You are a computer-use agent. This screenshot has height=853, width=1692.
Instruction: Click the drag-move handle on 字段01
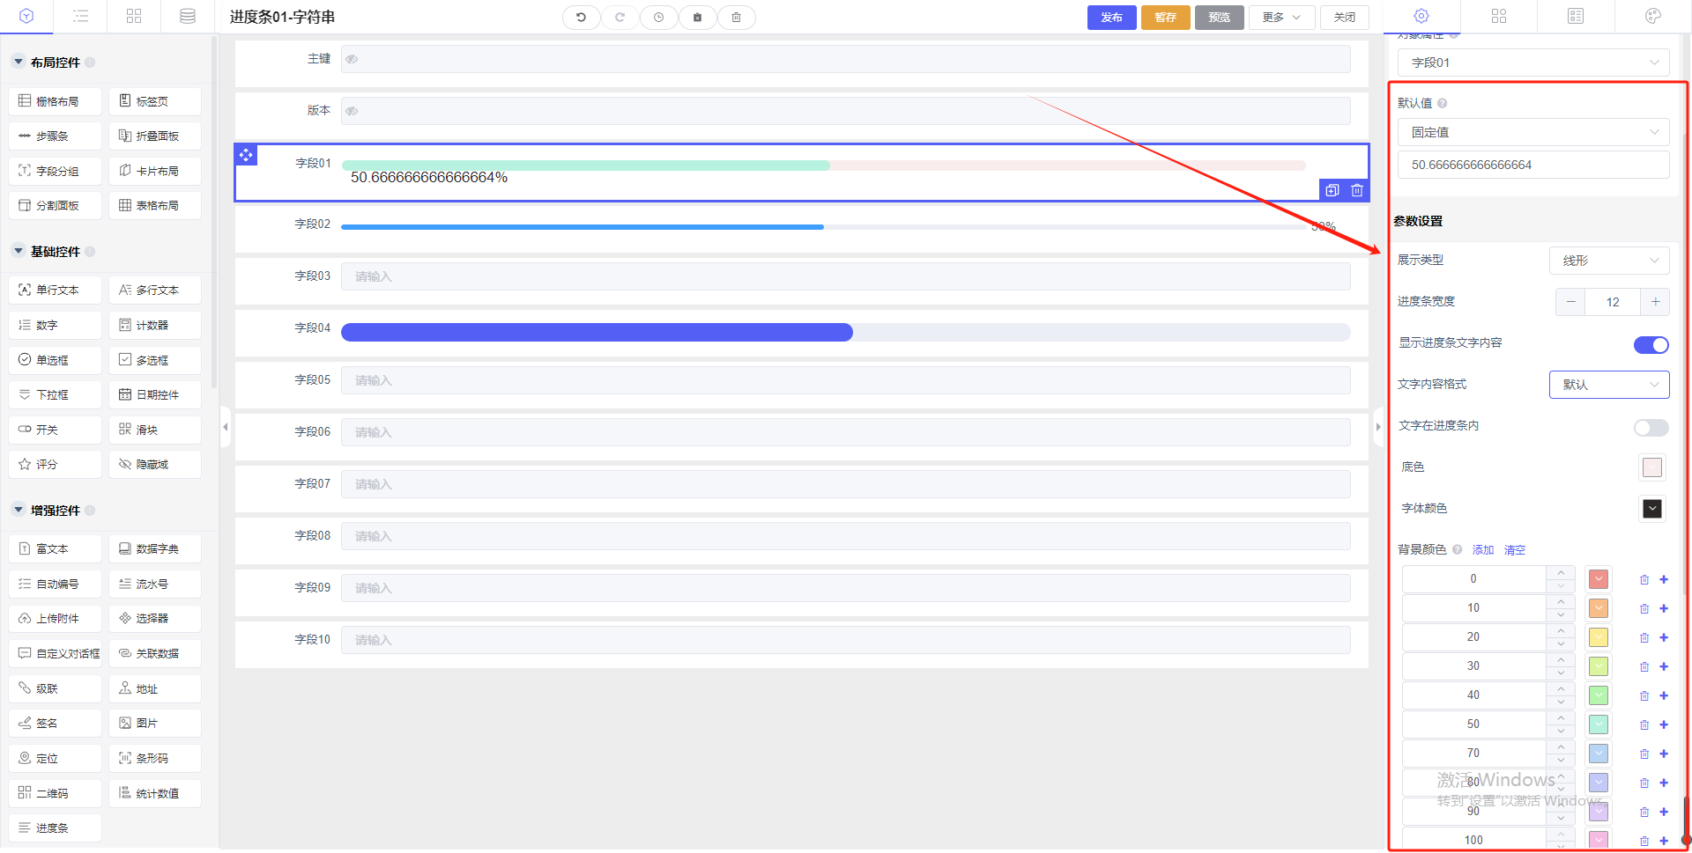[246, 155]
